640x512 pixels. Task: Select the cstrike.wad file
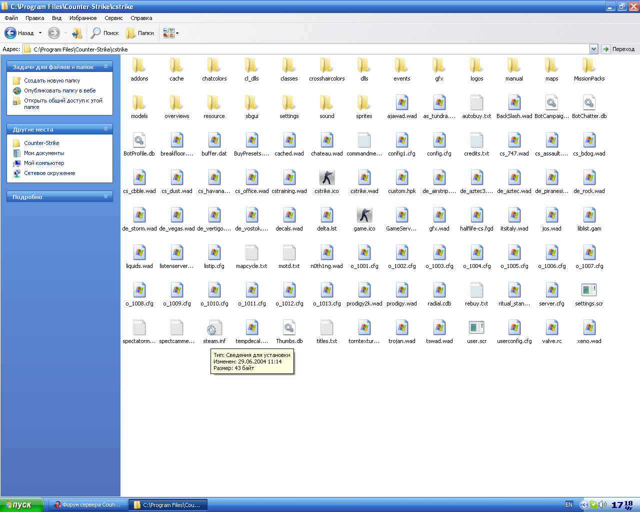coord(364,182)
